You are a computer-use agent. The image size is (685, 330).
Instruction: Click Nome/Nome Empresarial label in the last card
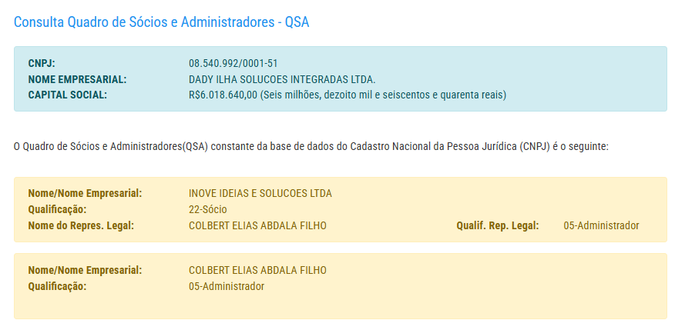tap(85, 270)
